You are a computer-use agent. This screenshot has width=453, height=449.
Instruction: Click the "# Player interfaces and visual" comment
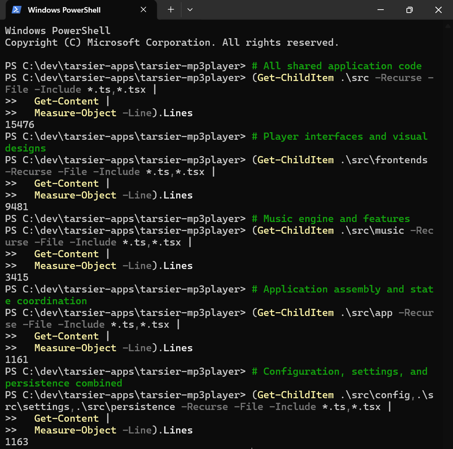point(339,136)
